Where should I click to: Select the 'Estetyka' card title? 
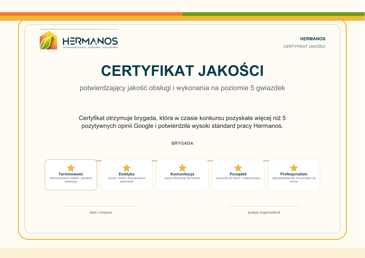127,174
